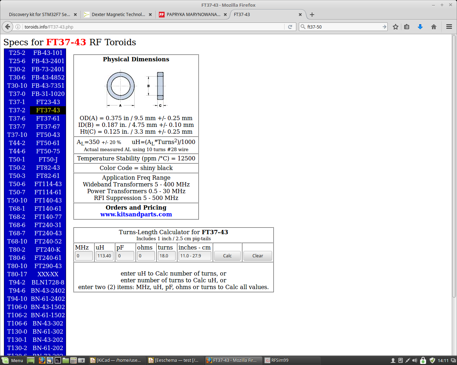This screenshot has width=457, height=365.
Task: Open the FT37-61 toroid link
Action: [x=48, y=118]
